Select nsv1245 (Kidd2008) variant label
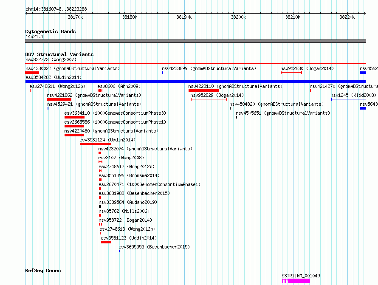The image size is (378, 285). pos(353,95)
